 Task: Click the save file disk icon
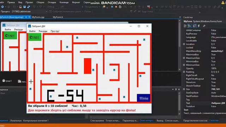[25, 7]
